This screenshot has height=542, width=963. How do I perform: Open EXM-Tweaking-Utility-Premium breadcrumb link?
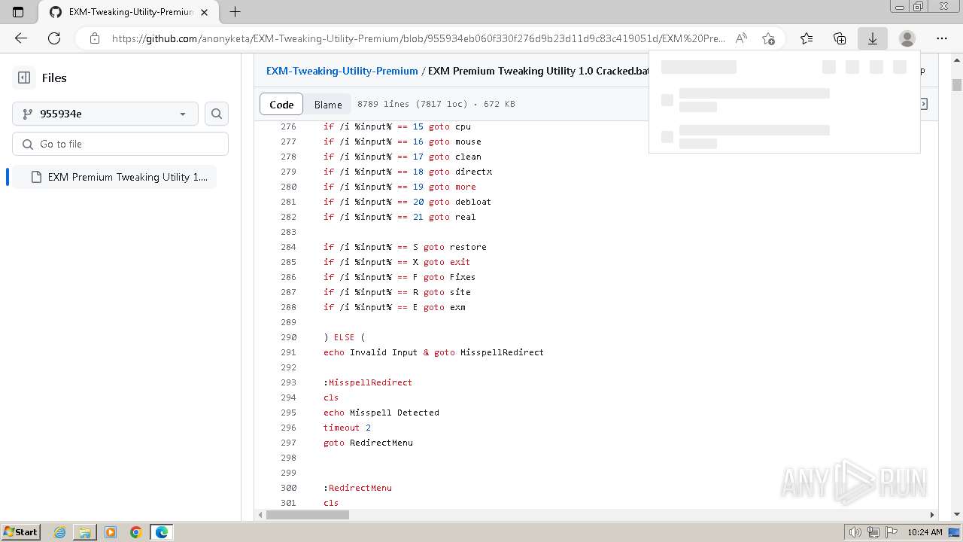pos(342,71)
